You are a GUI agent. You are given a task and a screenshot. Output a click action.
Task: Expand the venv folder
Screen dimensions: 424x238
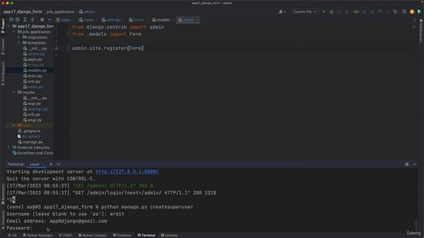click(14, 125)
